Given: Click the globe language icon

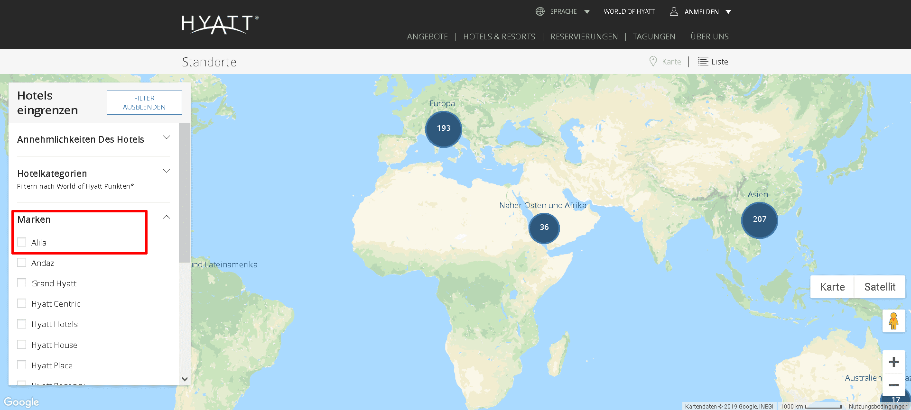Looking at the screenshot, I should click(540, 11).
